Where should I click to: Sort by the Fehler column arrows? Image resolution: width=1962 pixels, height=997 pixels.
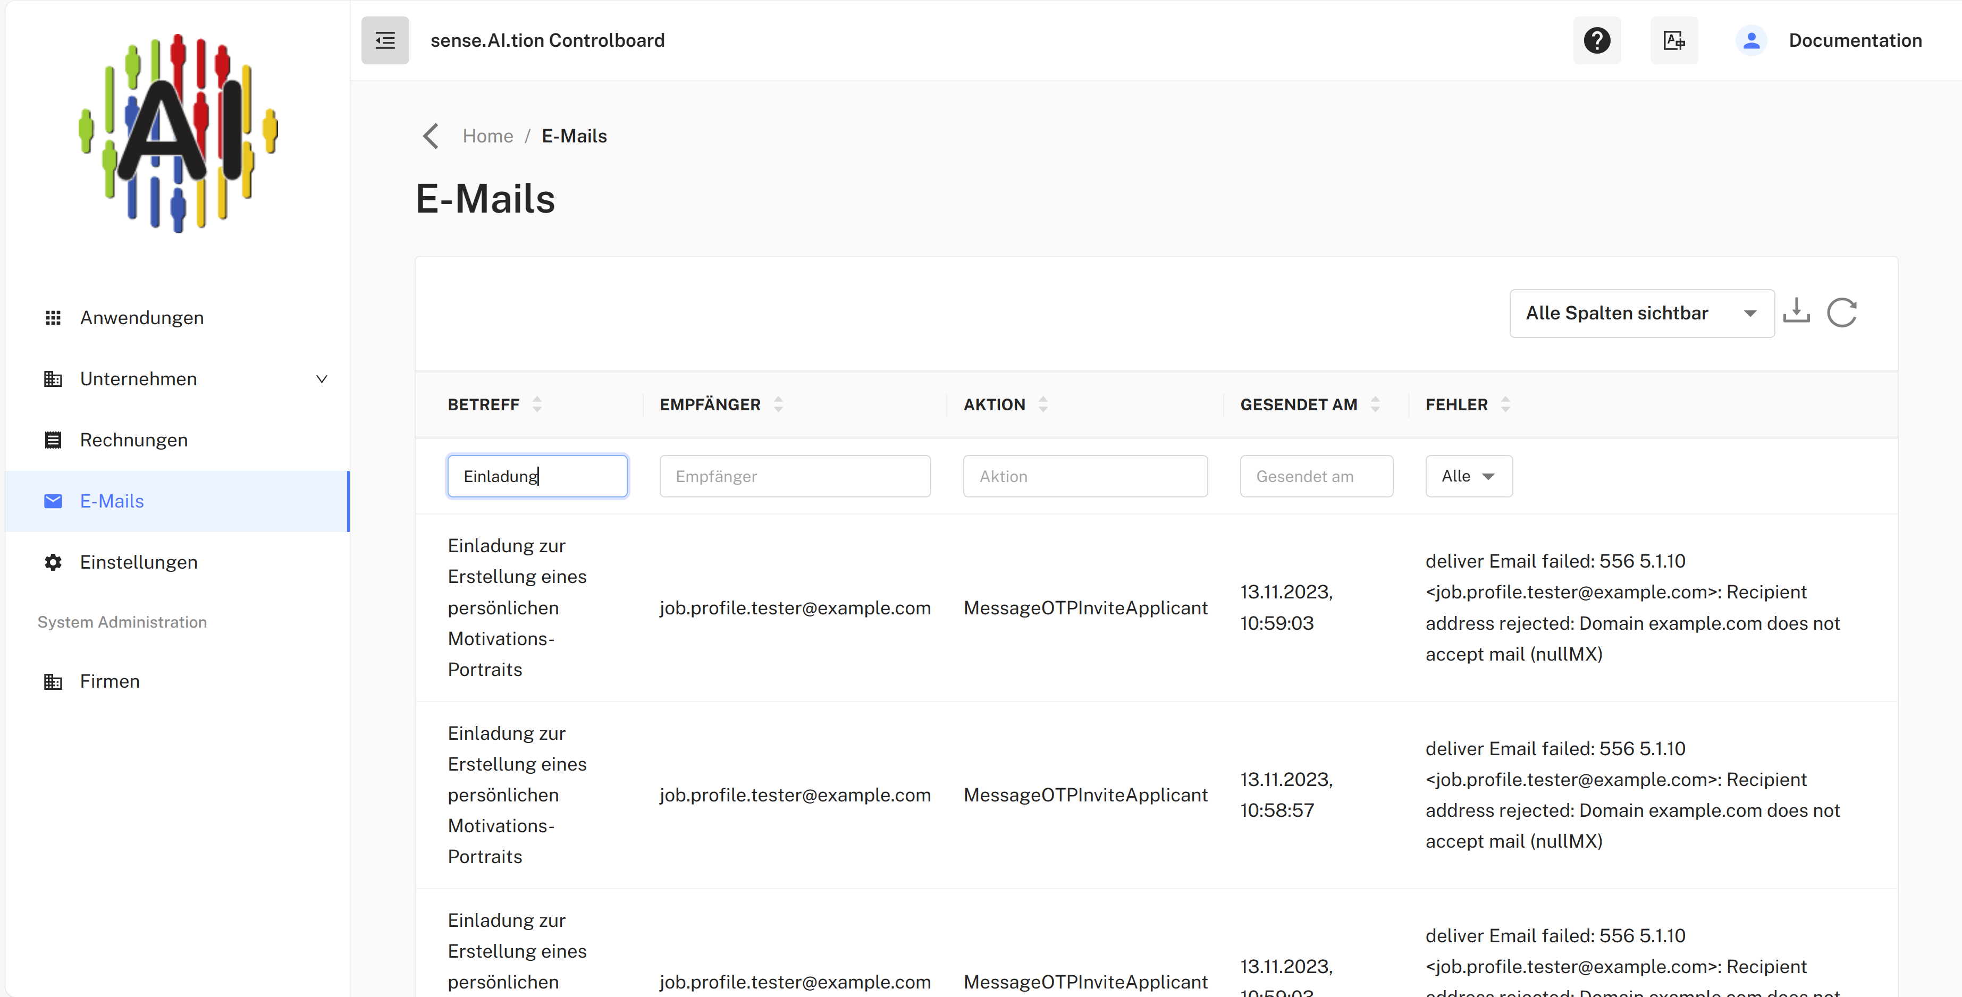1505,404
